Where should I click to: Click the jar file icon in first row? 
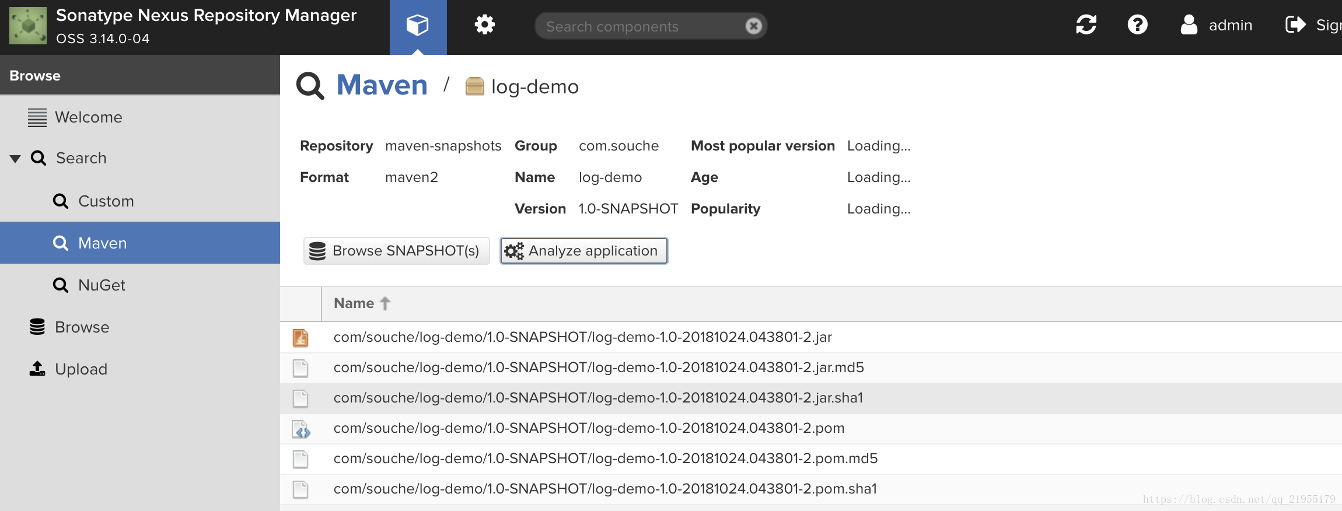300,338
